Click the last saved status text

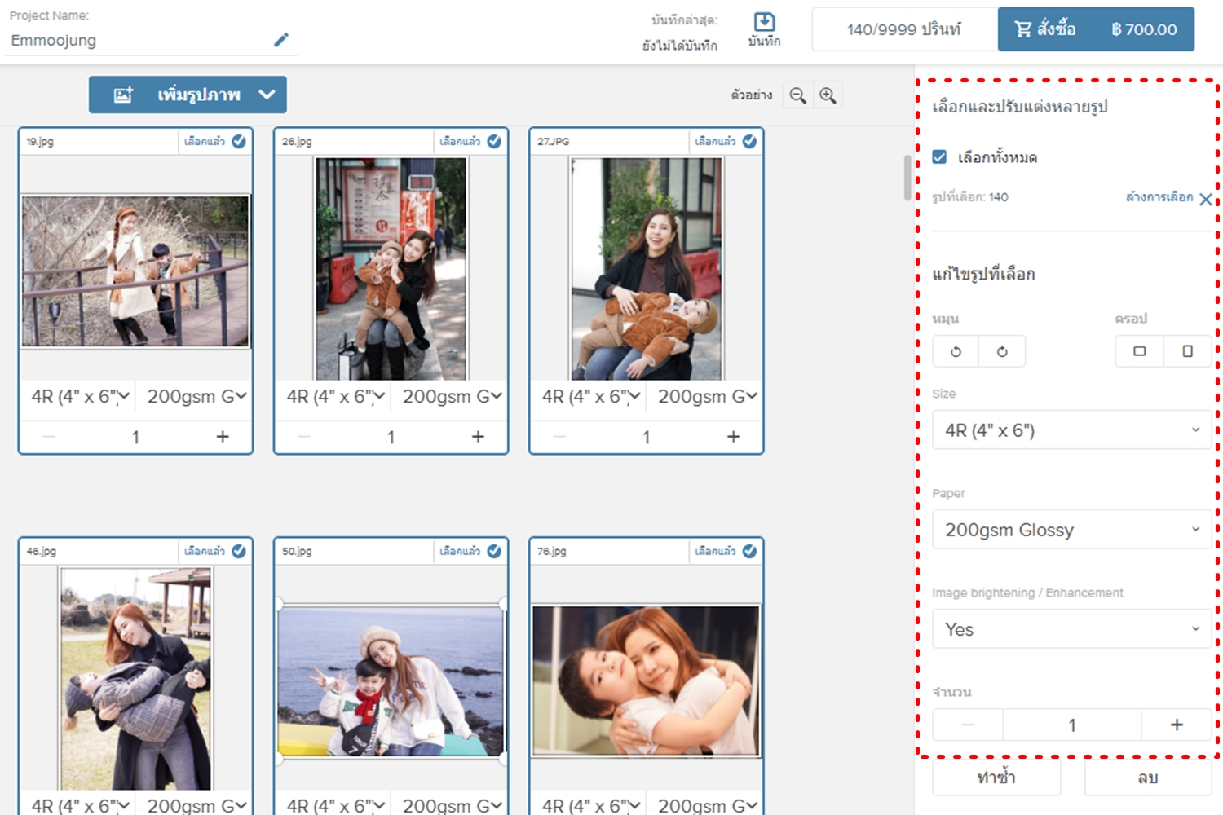point(680,33)
